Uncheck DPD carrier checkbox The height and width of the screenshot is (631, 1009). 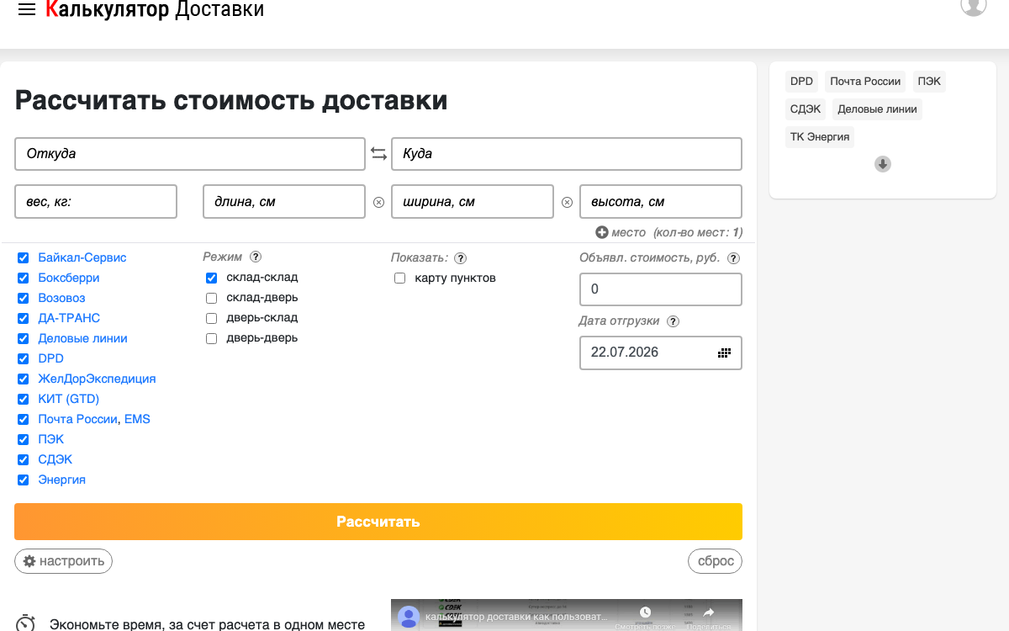coord(24,358)
